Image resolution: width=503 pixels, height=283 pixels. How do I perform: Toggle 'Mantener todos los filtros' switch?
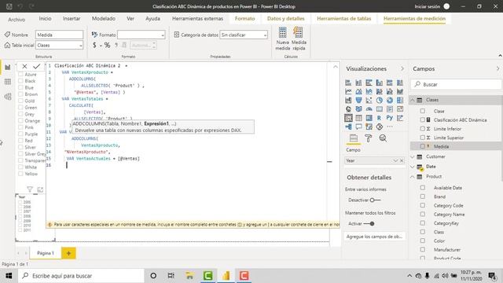[369, 223]
